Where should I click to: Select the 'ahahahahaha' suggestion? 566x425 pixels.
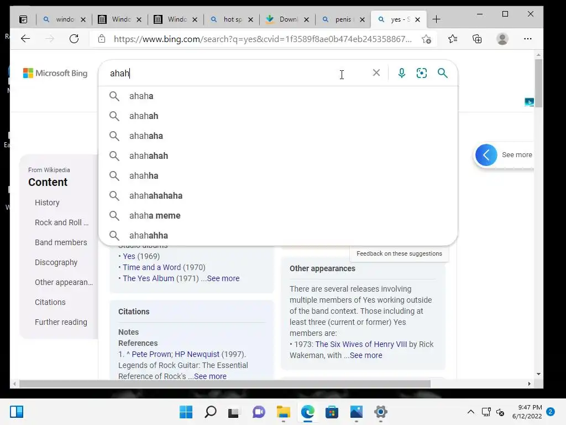point(278,195)
